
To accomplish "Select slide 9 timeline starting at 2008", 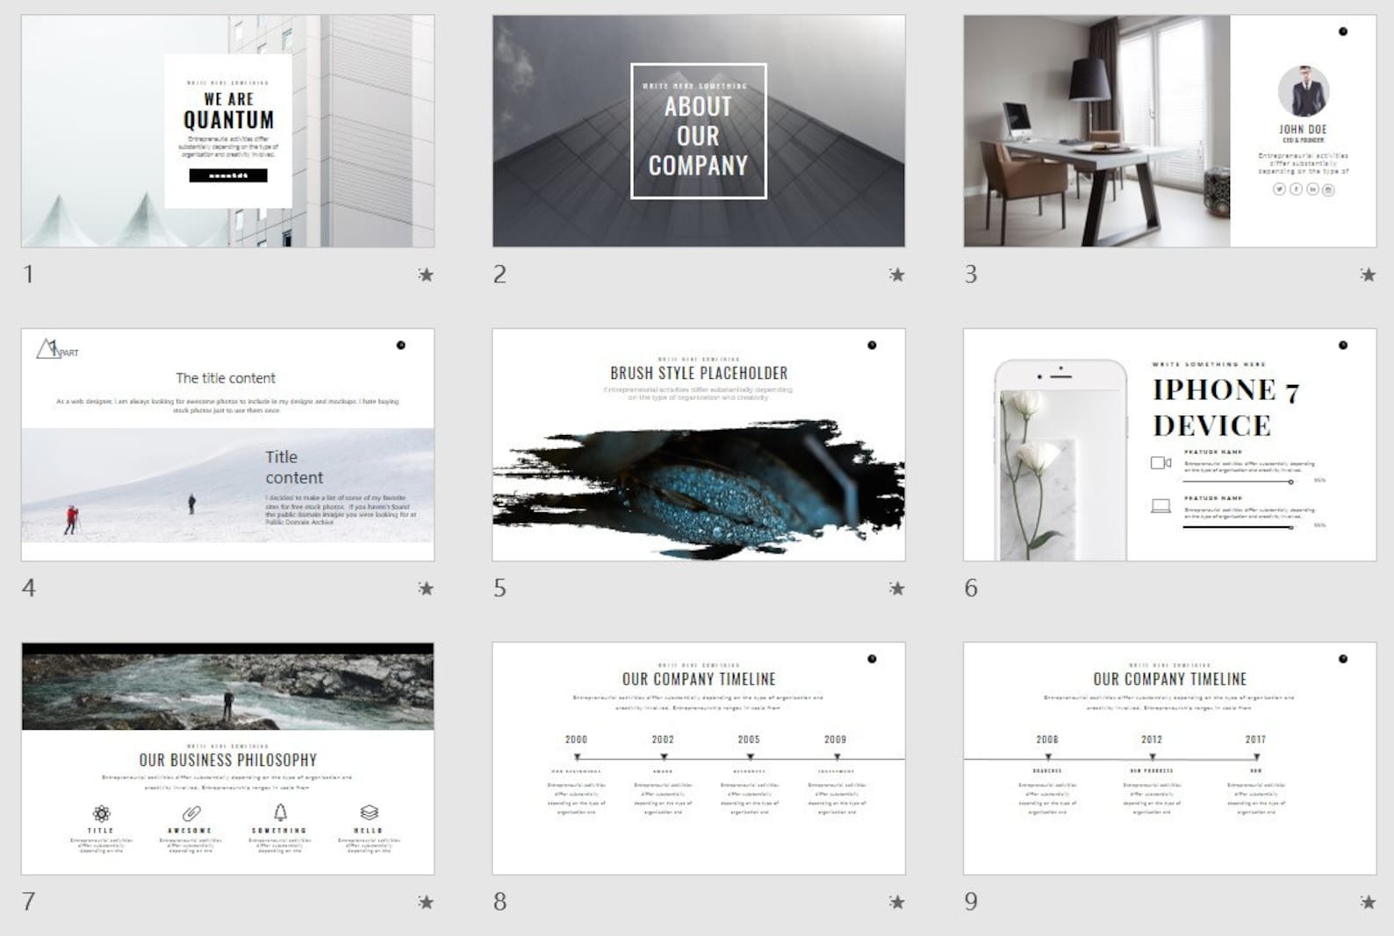I will click(1170, 759).
